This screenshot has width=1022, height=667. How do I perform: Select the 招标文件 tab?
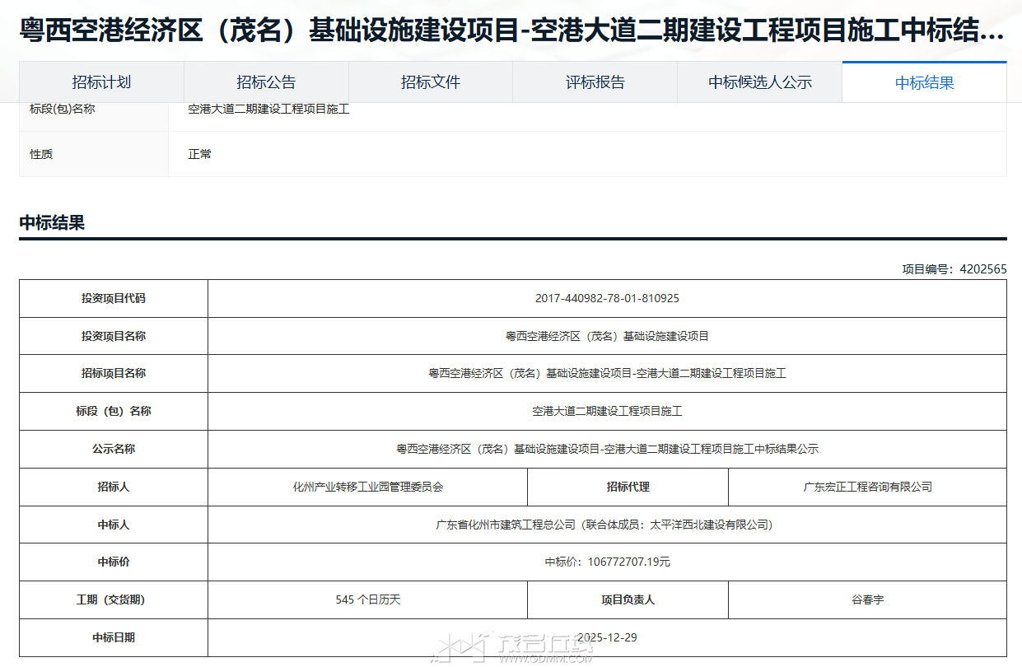(x=431, y=82)
